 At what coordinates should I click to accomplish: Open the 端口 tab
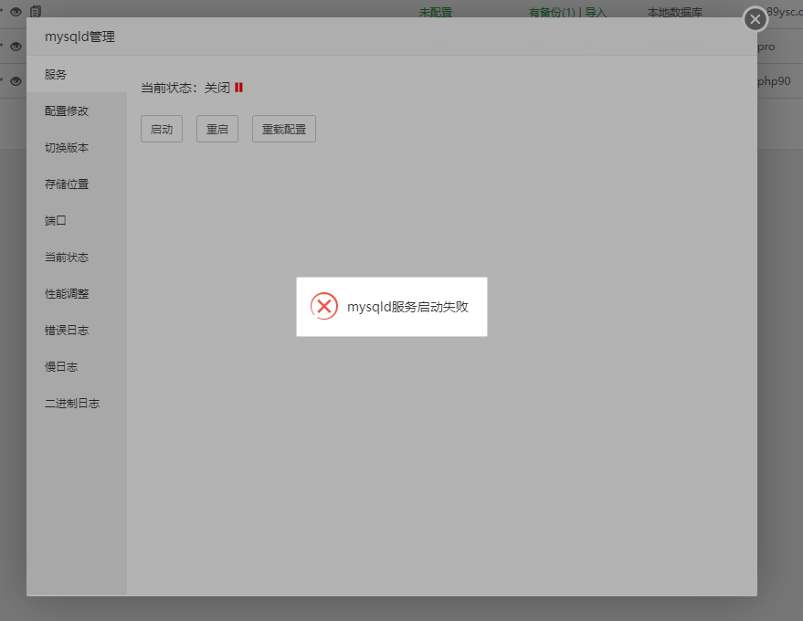click(77, 221)
